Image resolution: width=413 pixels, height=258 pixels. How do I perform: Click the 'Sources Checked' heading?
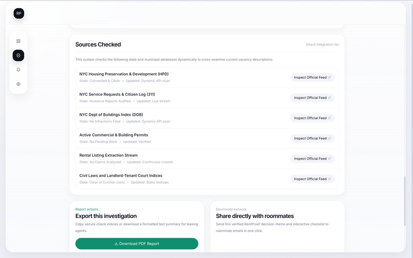[98, 45]
